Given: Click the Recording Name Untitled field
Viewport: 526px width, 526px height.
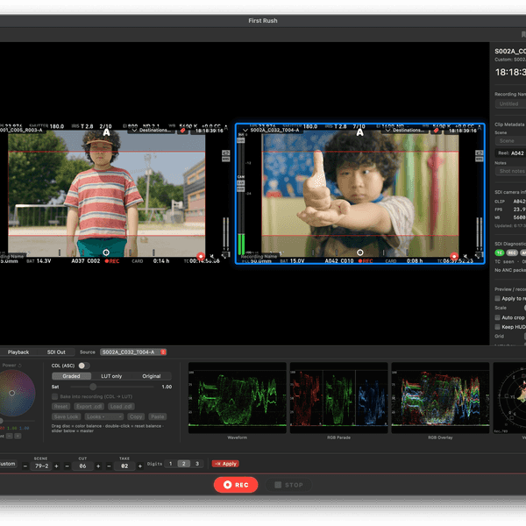Looking at the screenshot, I should [x=510, y=104].
